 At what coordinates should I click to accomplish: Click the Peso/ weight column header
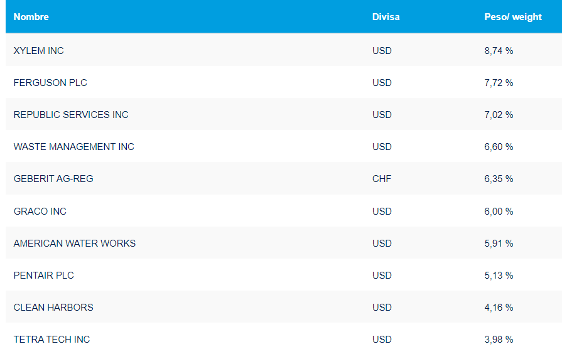(512, 17)
